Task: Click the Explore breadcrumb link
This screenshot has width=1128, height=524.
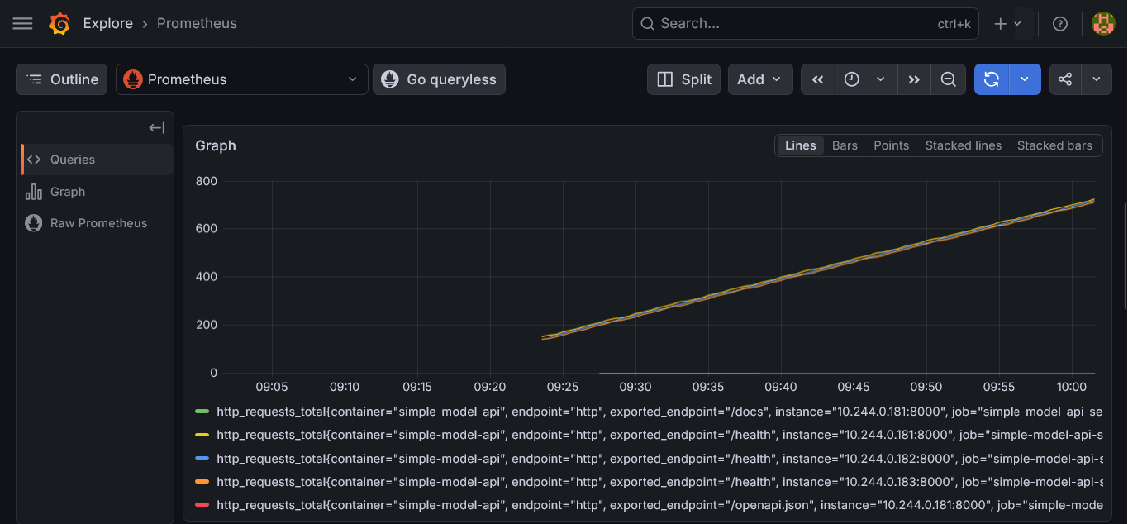Action: (108, 24)
